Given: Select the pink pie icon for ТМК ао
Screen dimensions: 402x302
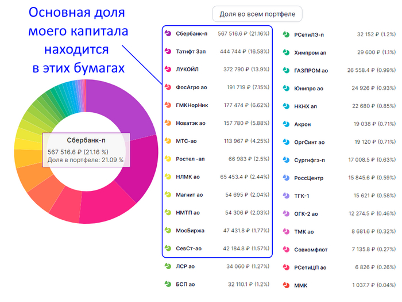Looking at the screenshot, I should 286,232.
